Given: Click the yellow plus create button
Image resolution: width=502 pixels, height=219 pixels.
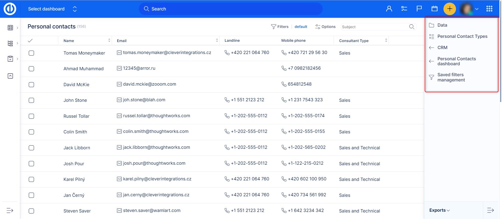Looking at the screenshot, I should tap(449, 9).
